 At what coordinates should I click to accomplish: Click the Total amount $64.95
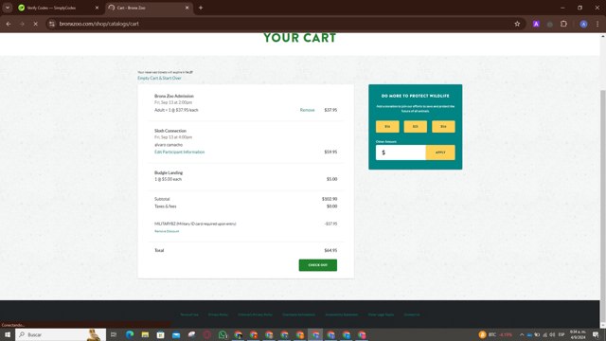330,250
